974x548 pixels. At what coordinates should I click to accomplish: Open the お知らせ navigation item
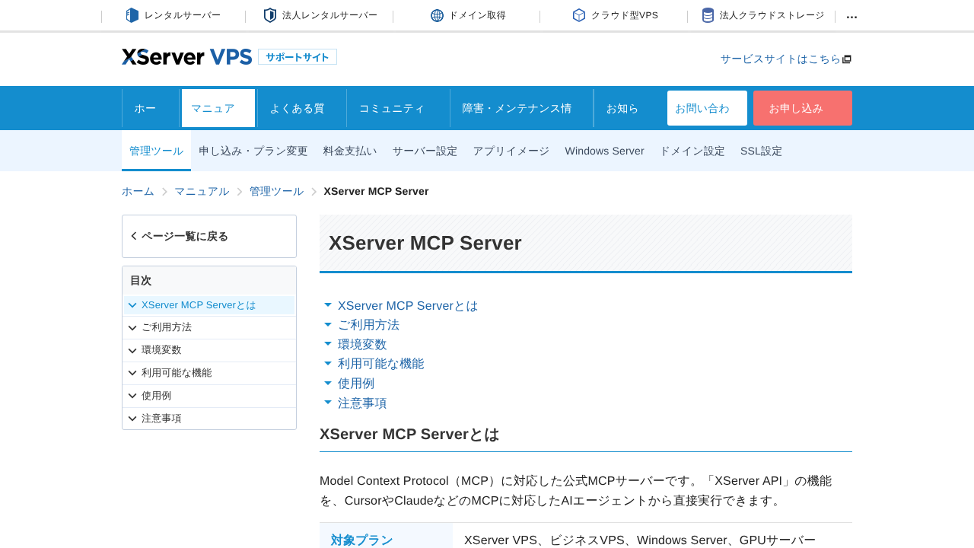point(628,108)
